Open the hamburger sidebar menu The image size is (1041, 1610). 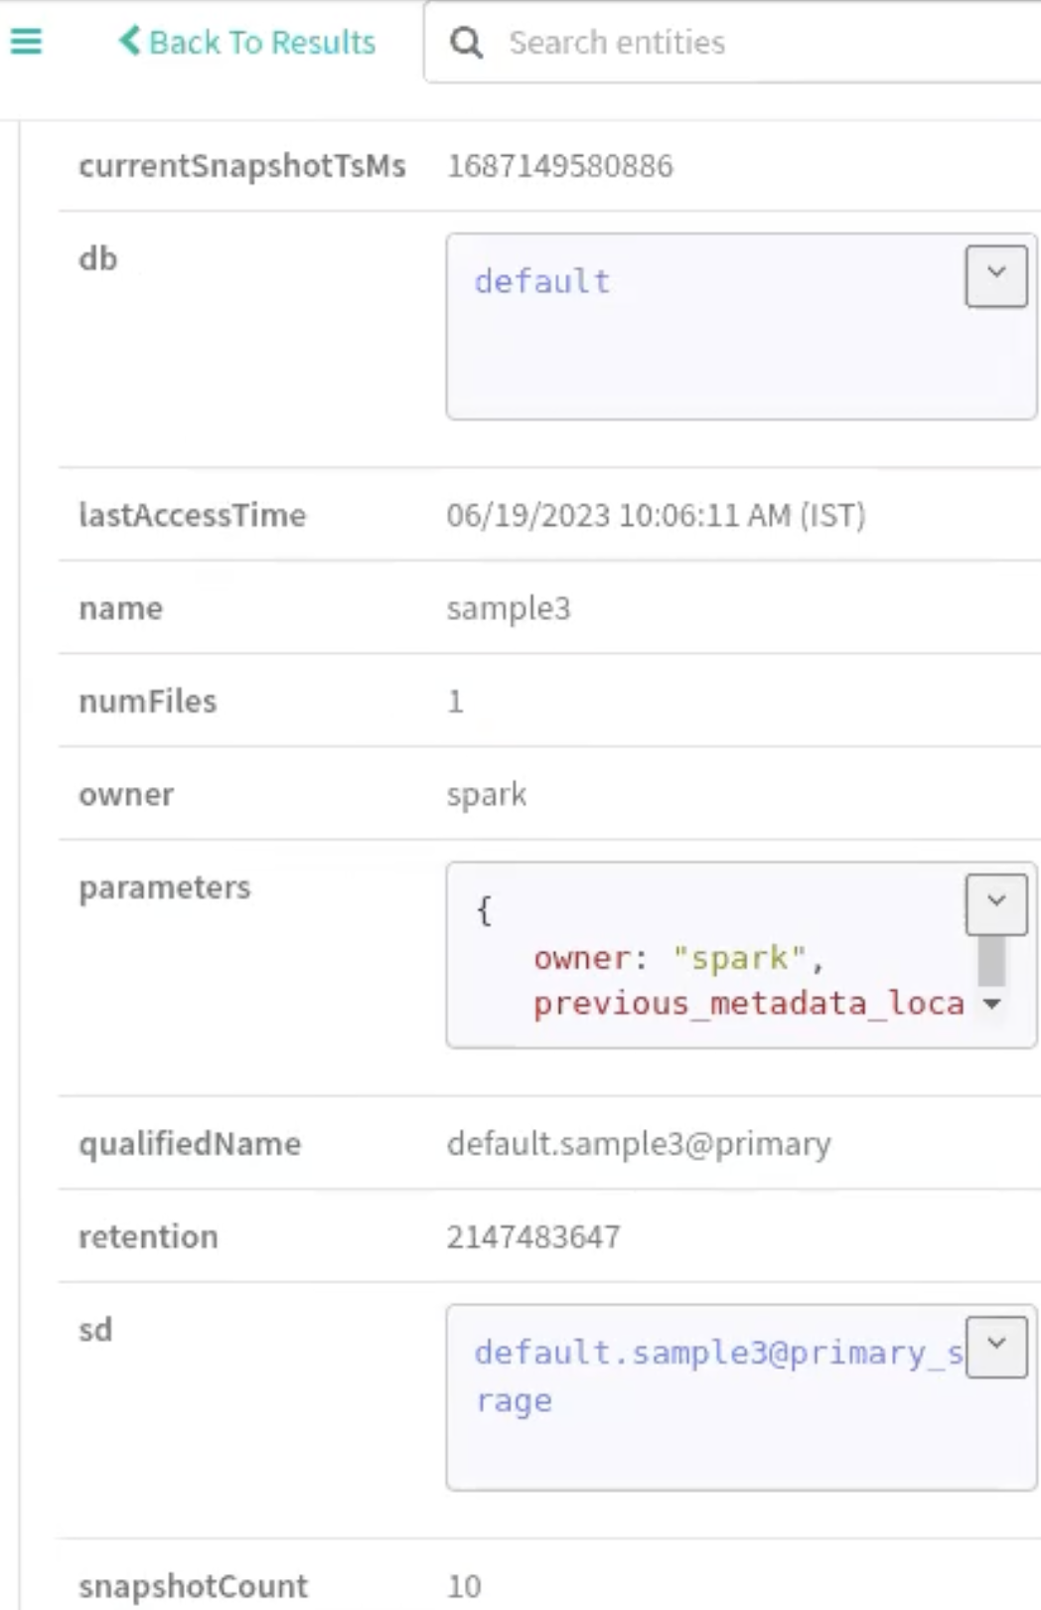coord(26,42)
